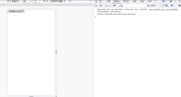The image size is (181, 97).
Task: Switch to the 控制台 tab
Action: [117, 1]
